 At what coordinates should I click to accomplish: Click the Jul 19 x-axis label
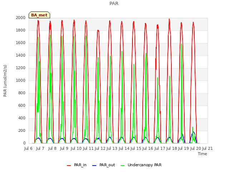pyautogui.click(x=184, y=149)
